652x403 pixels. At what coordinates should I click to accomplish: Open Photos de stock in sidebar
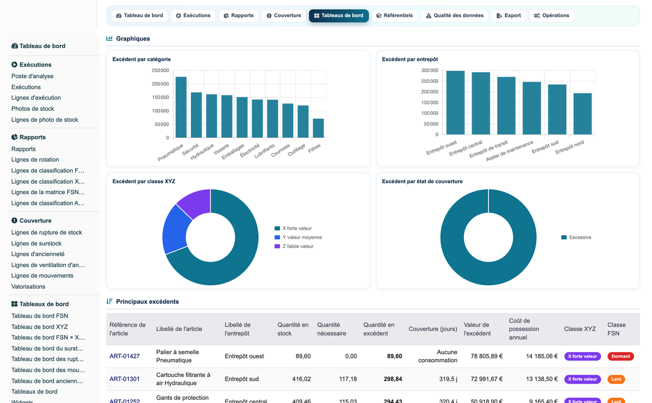coord(33,109)
